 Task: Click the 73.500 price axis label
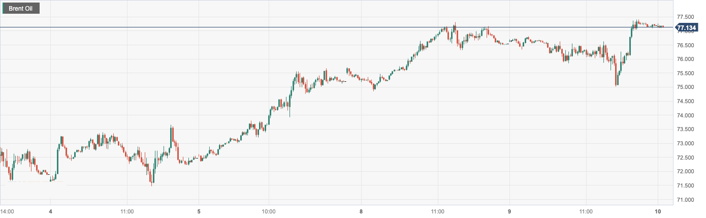tap(687, 130)
